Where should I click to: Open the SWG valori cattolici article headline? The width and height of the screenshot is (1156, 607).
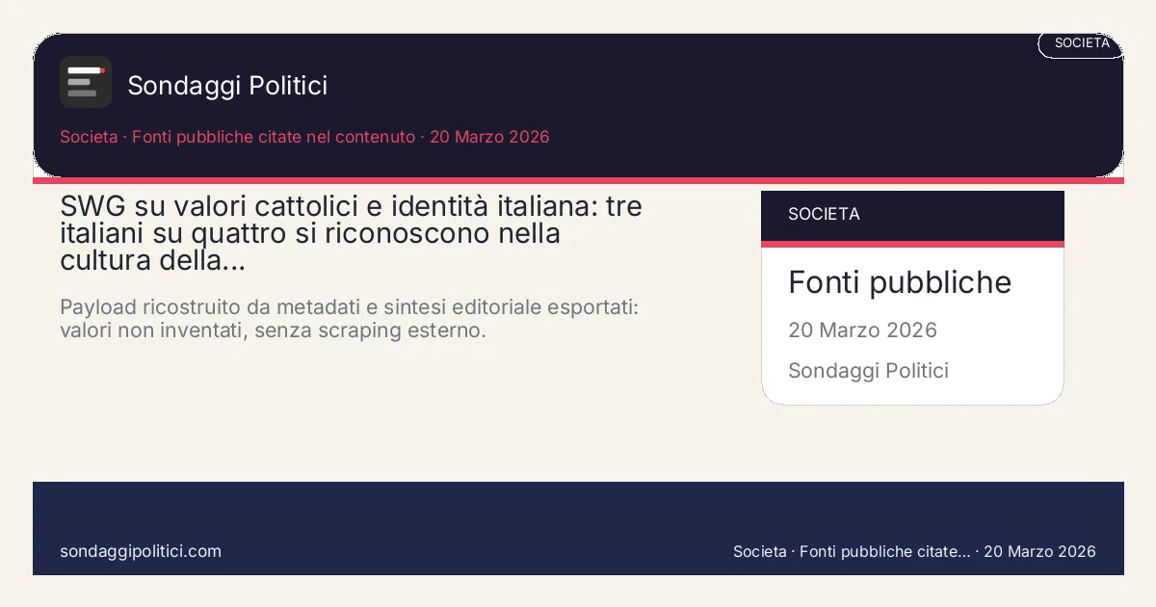point(352,233)
